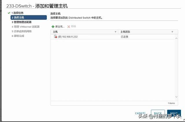Open the 主机 column filter dropdown

coord(116,32)
